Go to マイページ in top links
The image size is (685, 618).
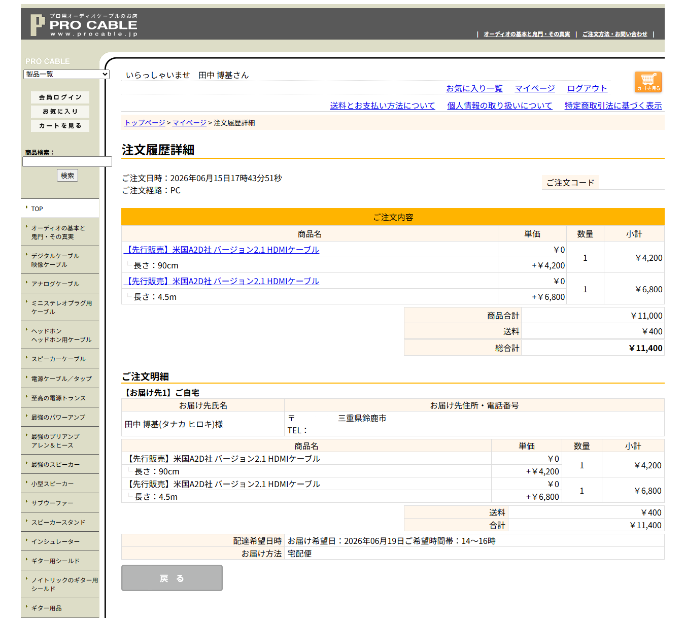pyautogui.click(x=535, y=88)
